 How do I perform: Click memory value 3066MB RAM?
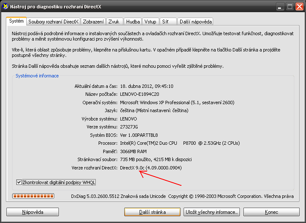coord(133,151)
